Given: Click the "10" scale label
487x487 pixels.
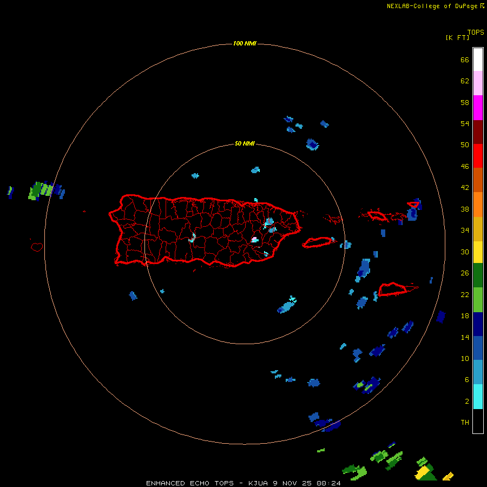Looking at the screenshot, I should coord(465,358).
